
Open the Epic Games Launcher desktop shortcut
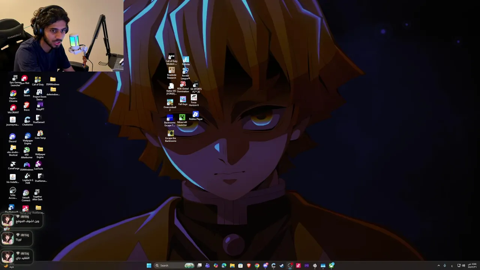point(15,81)
